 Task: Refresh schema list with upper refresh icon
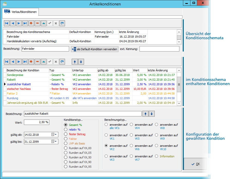(x=62, y=23)
